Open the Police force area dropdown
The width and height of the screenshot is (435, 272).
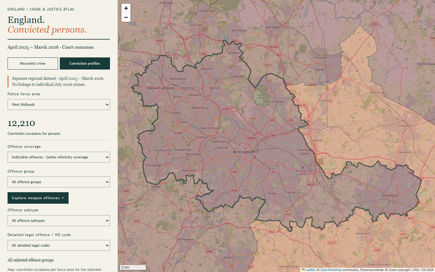59,105
